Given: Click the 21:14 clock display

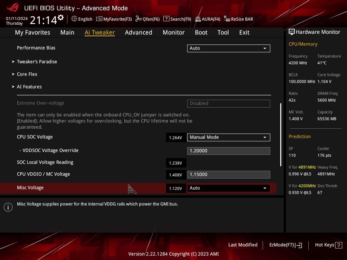Looking at the screenshot, I should click(43, 20).
